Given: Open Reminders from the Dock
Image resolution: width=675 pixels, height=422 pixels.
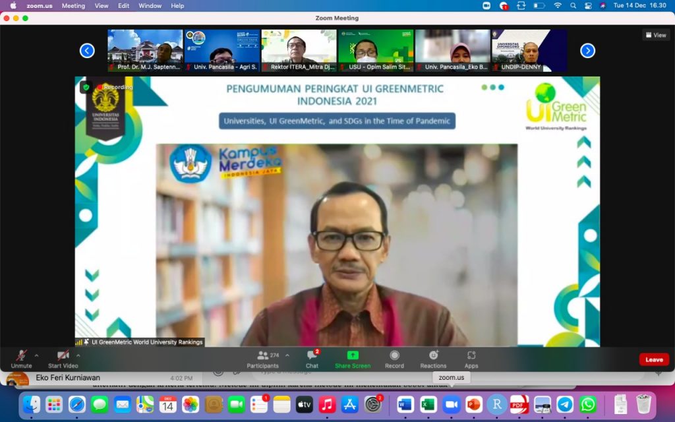Looking at the screenshot, I should point(258,404).
